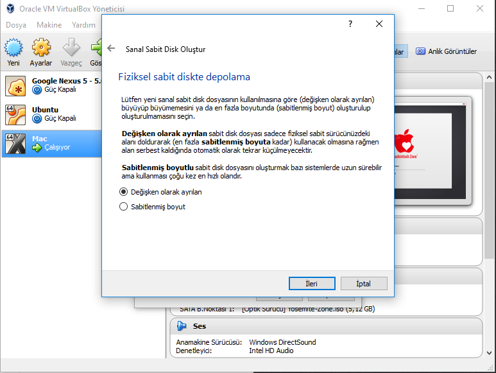Click the İleri button

click(x=312, y=284)
